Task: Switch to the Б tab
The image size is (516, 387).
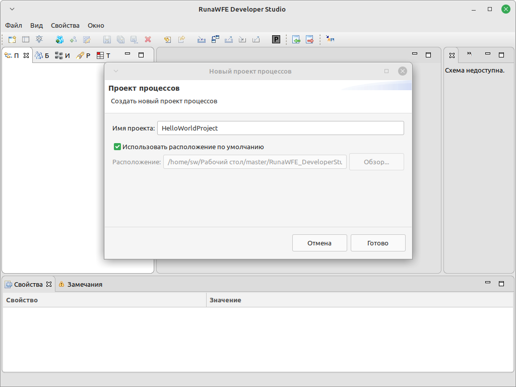Action: [42, 55]
